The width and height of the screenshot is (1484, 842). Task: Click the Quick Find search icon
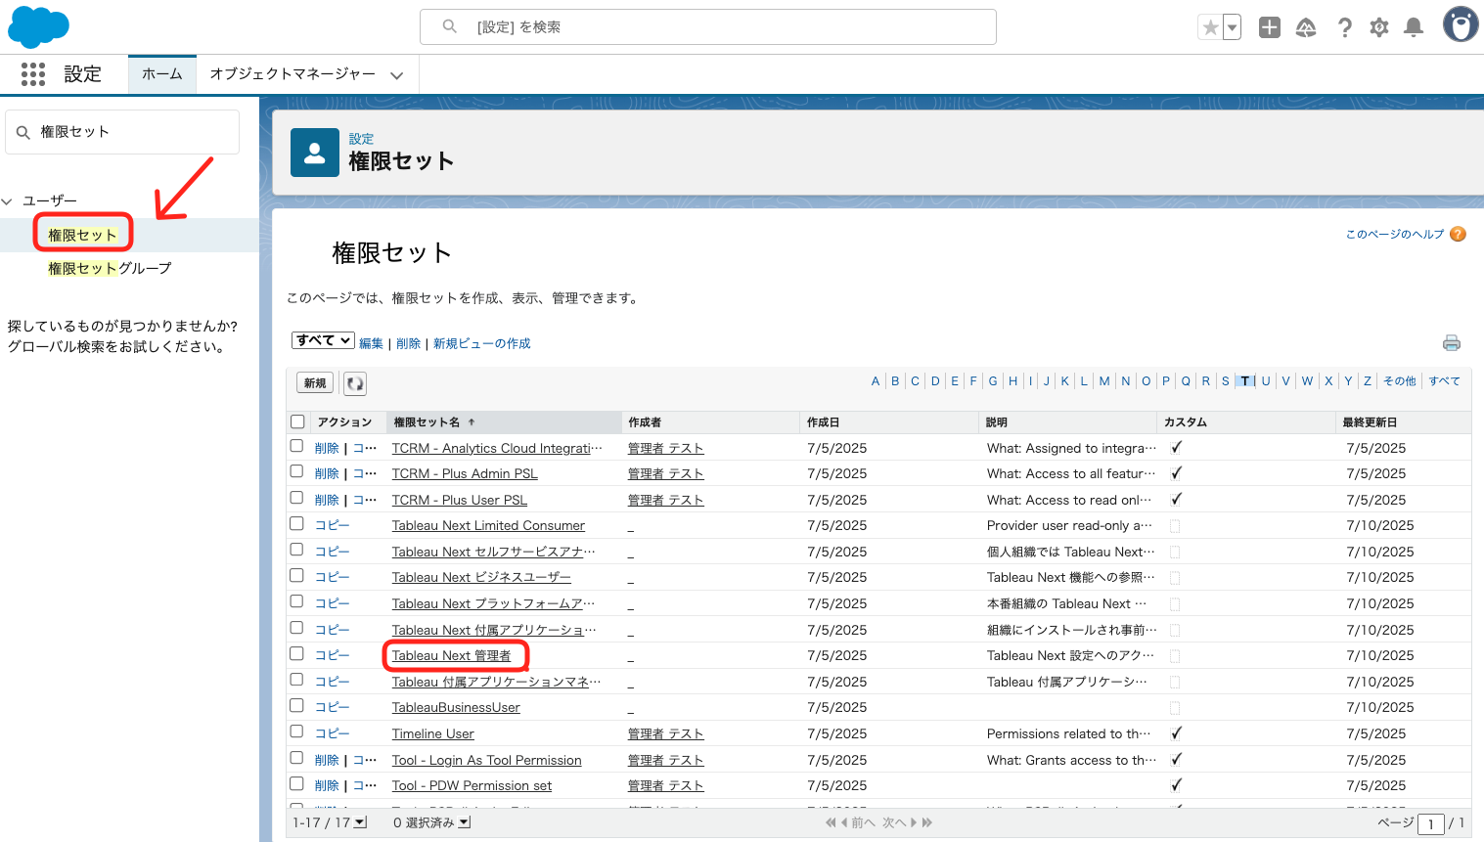(23, 132)
